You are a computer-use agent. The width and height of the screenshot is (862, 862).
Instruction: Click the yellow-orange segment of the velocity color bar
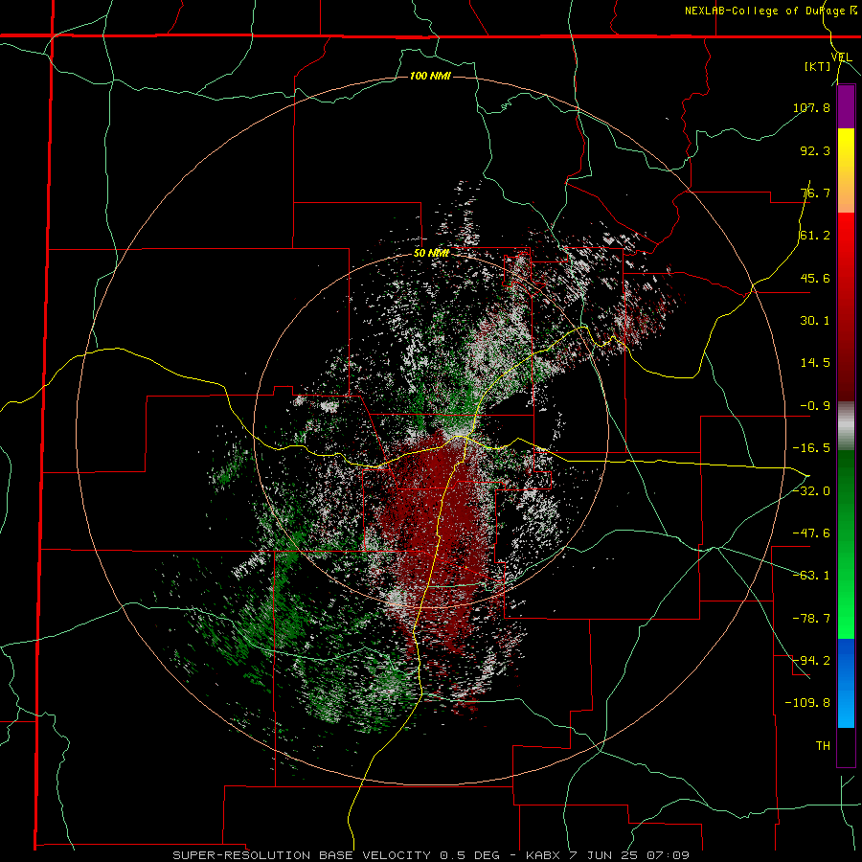click(846, 170)
